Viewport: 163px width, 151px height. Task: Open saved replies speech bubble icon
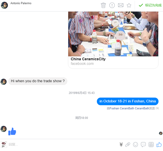(x=143, y=145)
